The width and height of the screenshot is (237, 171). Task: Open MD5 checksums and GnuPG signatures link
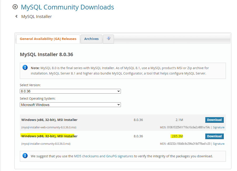(103, 156)
